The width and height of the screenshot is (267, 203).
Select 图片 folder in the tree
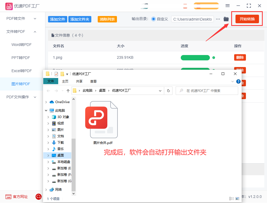(x=58, y=130)
